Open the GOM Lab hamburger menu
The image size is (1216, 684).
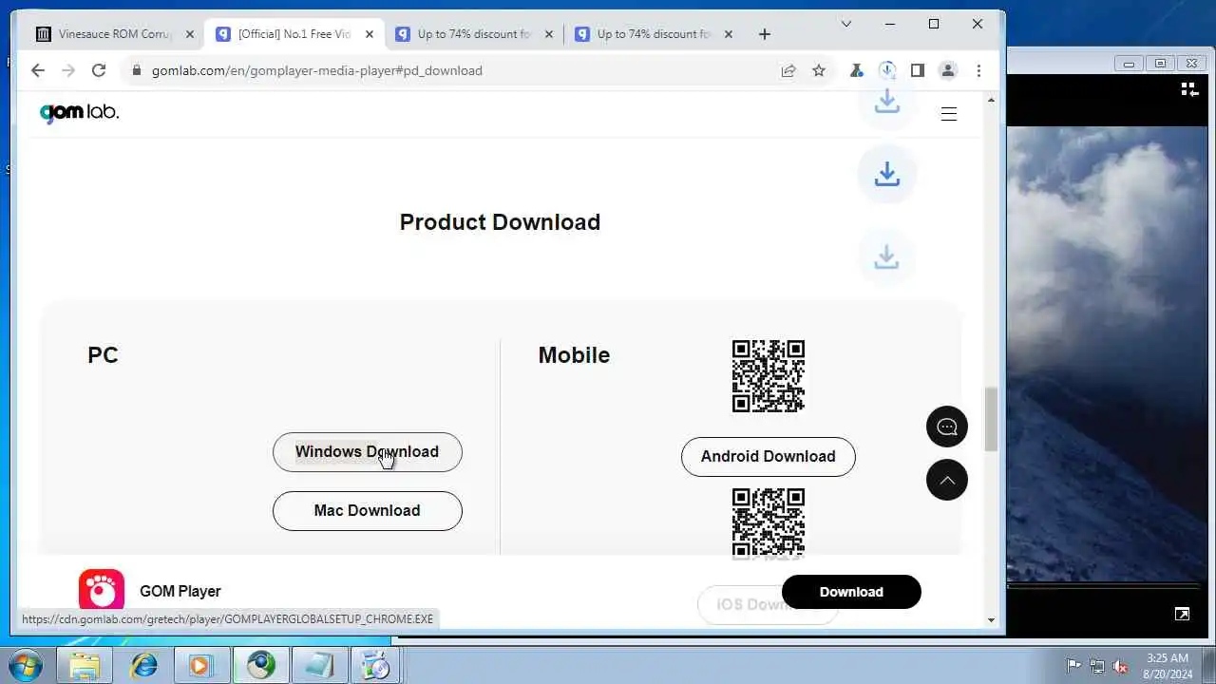tap(948, 114)
